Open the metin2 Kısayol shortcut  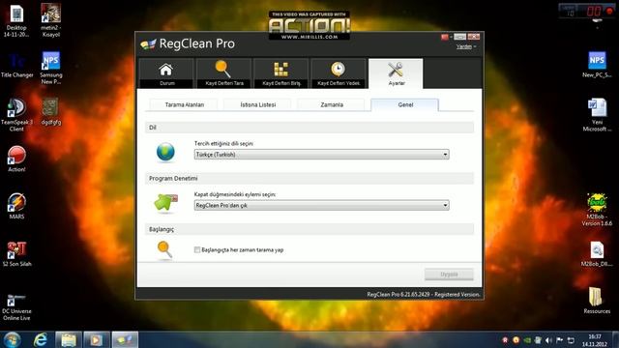point(51,20)
